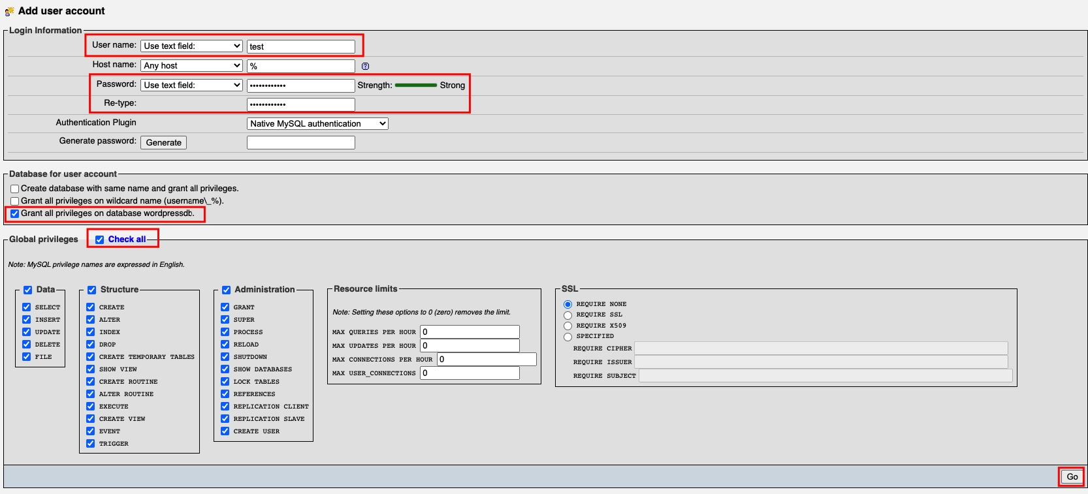Uncheck the SUPER administration privilege
This screenshot has width=1088, height=494.
pos(225,320)
